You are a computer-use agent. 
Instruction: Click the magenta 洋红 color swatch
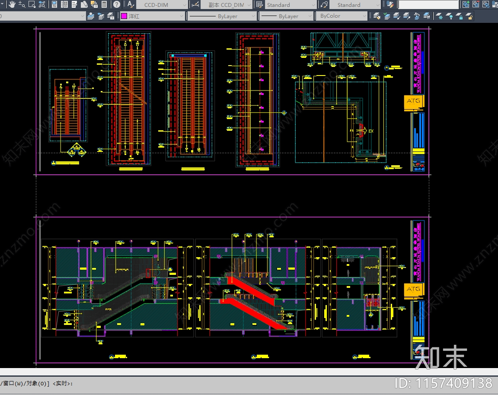tap(124, 16)
